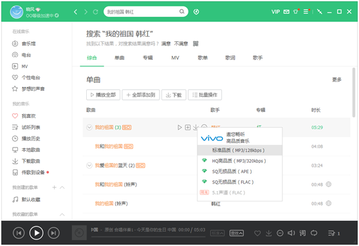
Task: Choose SQ无损品质 (FLAC)
Action: 240,182
